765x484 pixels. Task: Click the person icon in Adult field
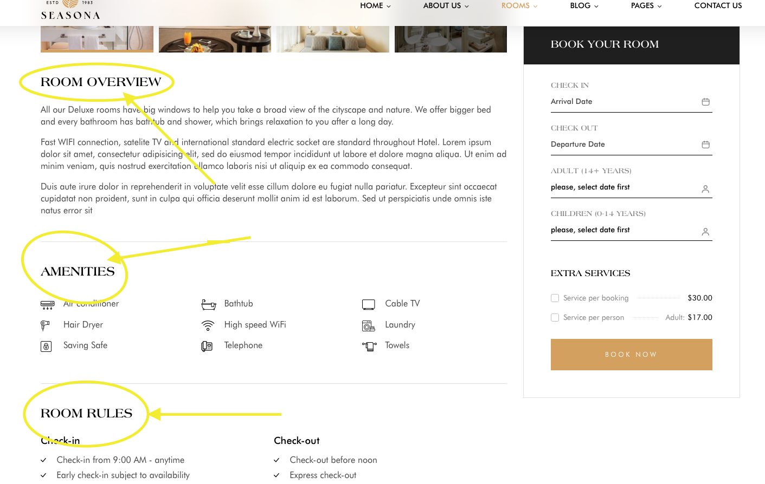(x=705, y=189)
